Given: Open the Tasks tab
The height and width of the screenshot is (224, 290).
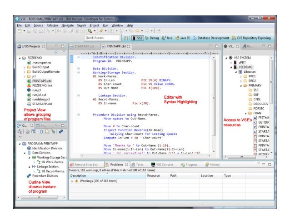Looking at the screenshot, I should pyautogui.click(x=137, y=164).
